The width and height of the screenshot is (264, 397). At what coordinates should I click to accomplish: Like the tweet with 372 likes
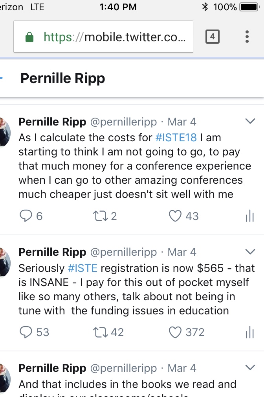[x=175, y=332]
